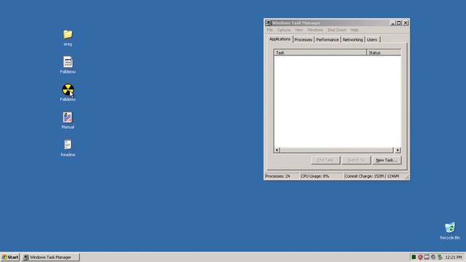Click the End Task button
Screen dimensions: 466x262
tap(325, 160)
